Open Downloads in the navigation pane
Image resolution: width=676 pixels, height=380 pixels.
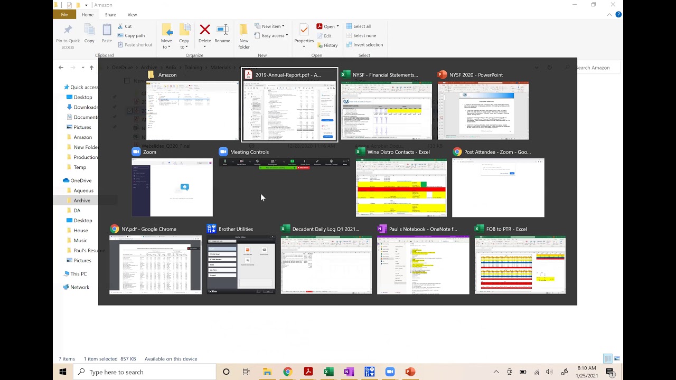(x=82, y=107)
